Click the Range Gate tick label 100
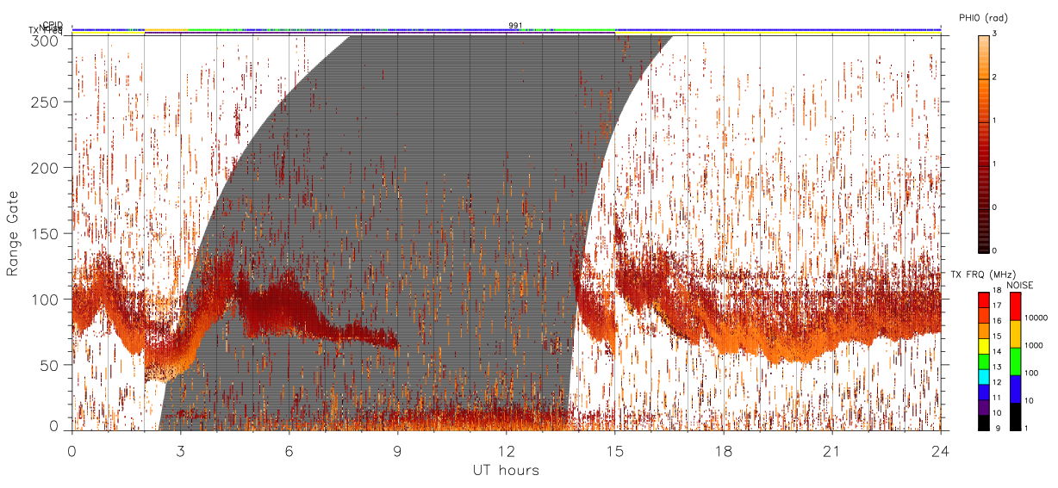The height and width of the screenshot is (488, 1058). point(46,299)
